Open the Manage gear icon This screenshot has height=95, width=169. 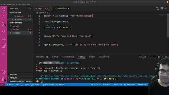3,79
